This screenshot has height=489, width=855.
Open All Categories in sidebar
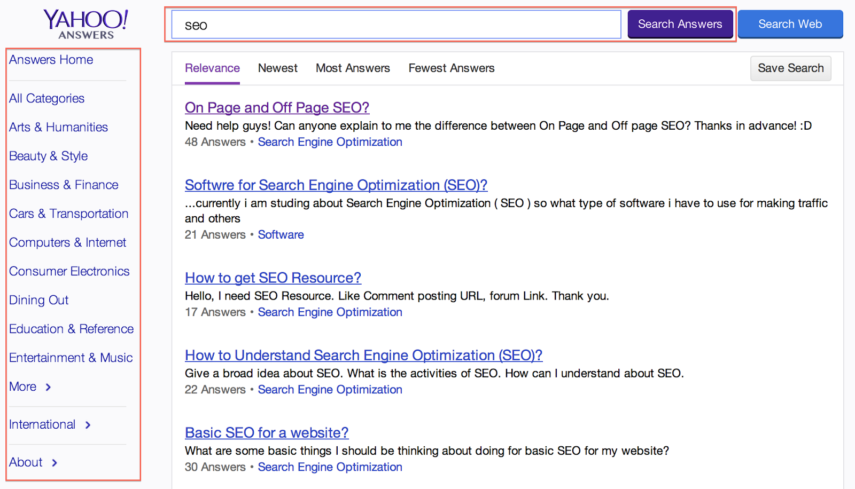[x=47, y=98]
